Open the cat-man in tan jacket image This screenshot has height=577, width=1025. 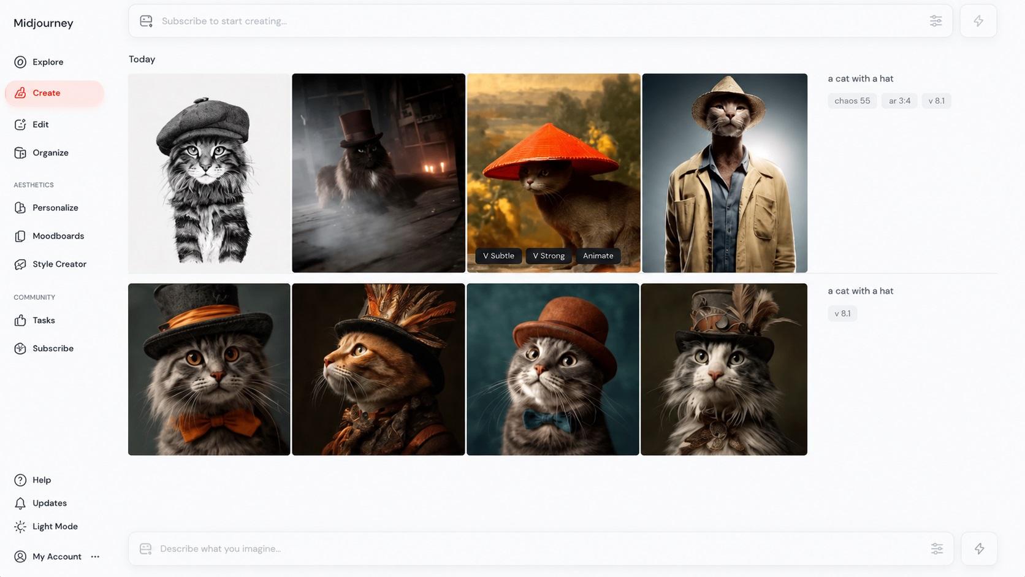pyautogui.click(x=725, y=173)
